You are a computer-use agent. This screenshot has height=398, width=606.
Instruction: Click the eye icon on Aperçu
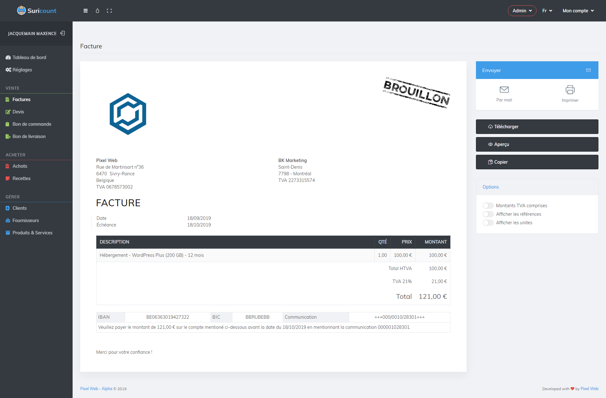490,144
